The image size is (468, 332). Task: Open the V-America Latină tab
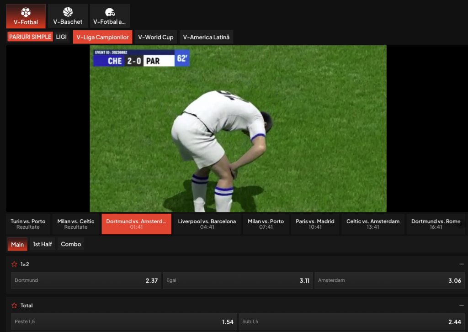(206, 37)
